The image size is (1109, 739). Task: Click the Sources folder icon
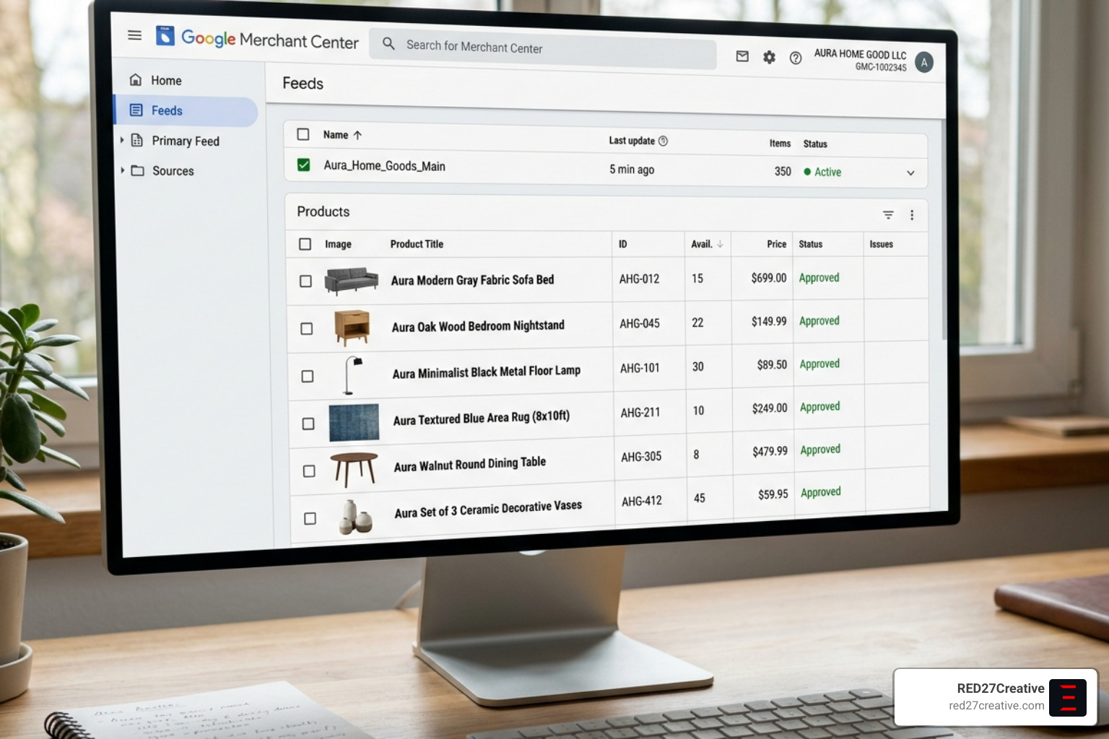click(x=137, y=170)
